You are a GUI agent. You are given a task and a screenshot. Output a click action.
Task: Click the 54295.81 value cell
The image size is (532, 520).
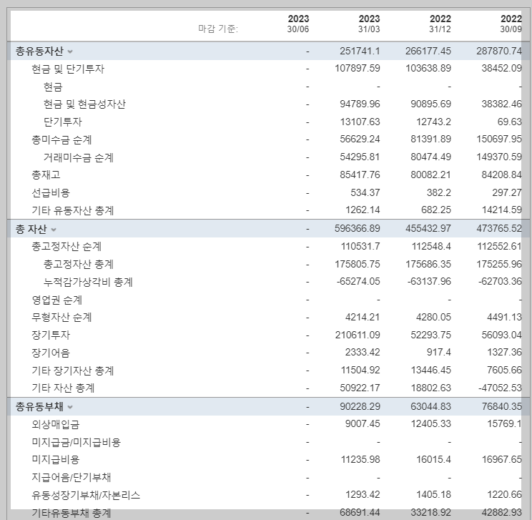click(360, 157)
